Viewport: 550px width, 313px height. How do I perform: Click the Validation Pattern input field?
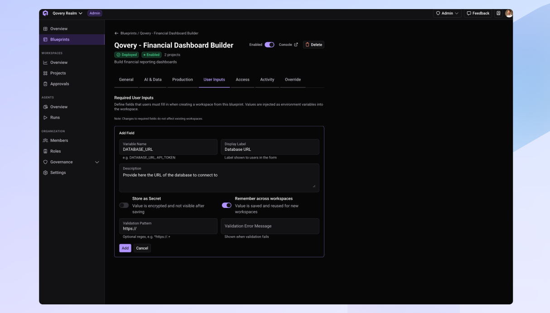[168, 226]
